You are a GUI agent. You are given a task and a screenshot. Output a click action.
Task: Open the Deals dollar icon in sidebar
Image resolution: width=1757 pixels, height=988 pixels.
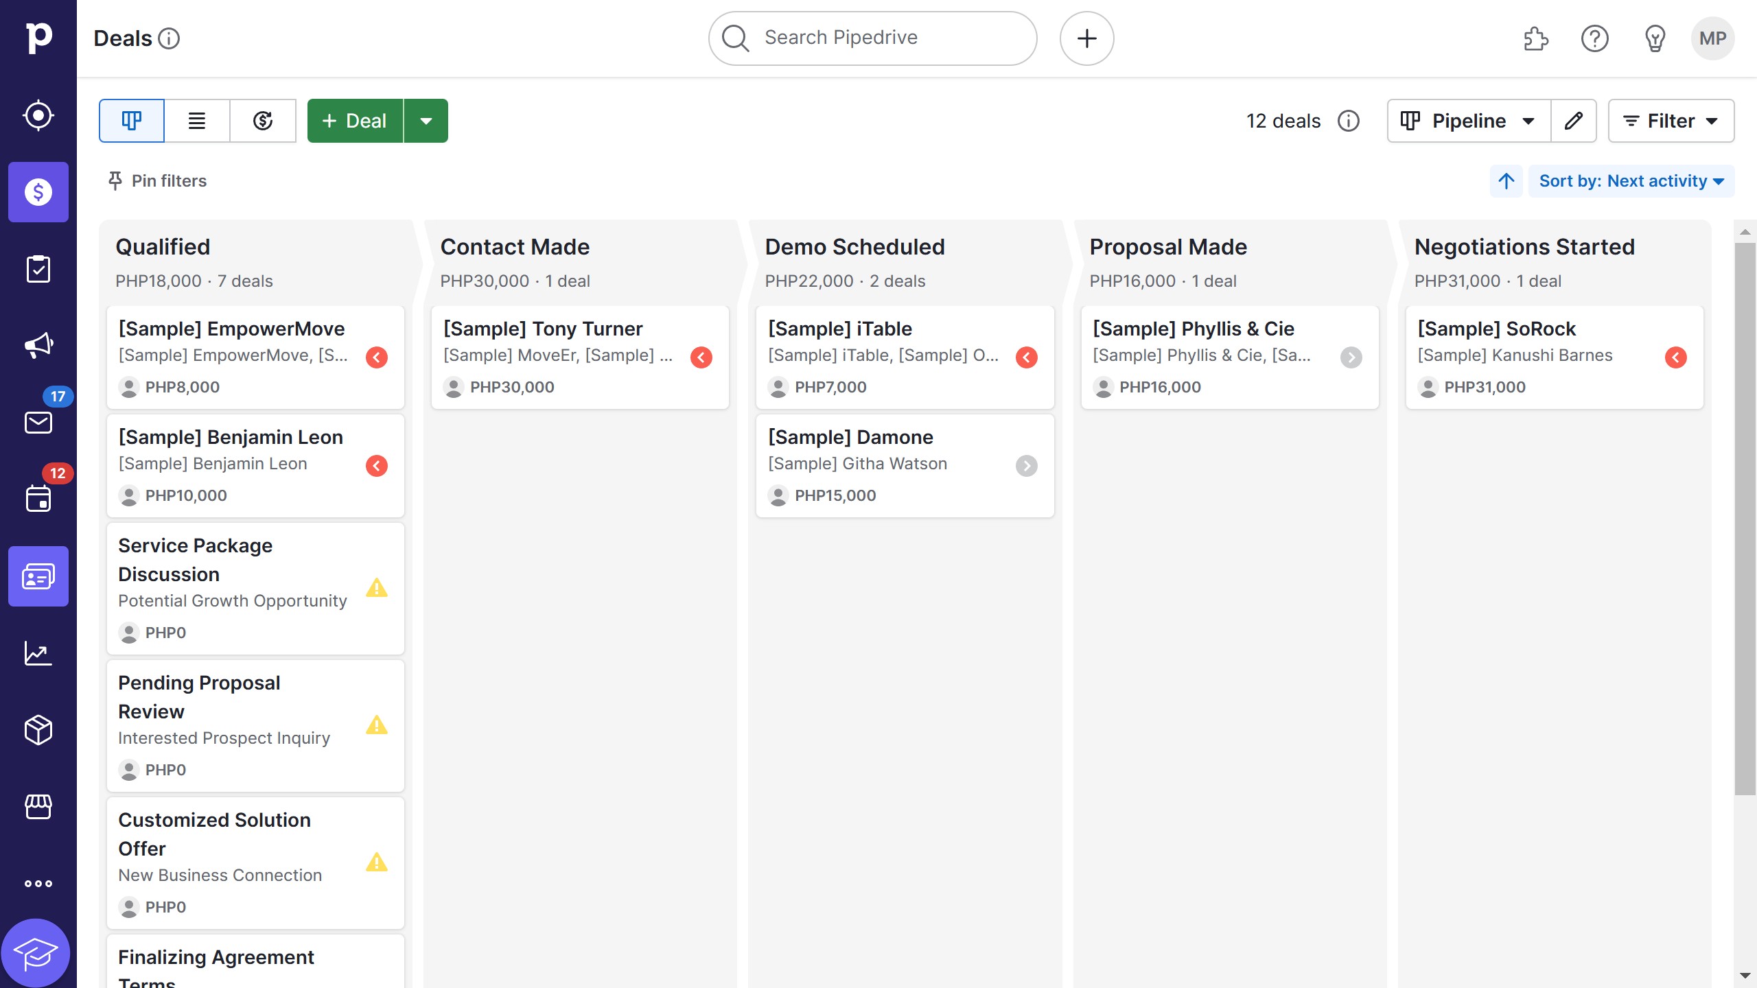38,192
